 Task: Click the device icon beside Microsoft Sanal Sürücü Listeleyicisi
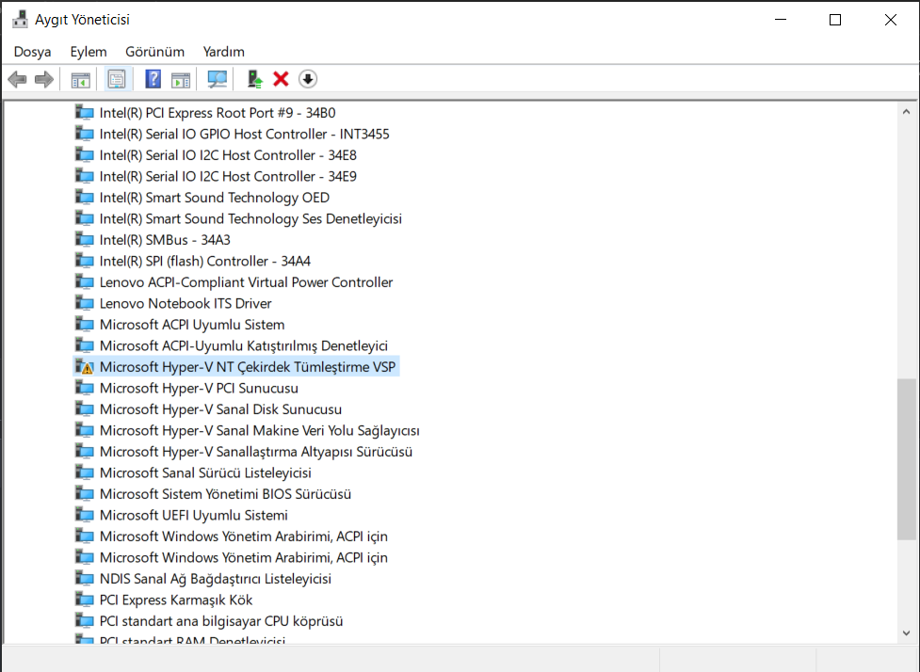85,472
